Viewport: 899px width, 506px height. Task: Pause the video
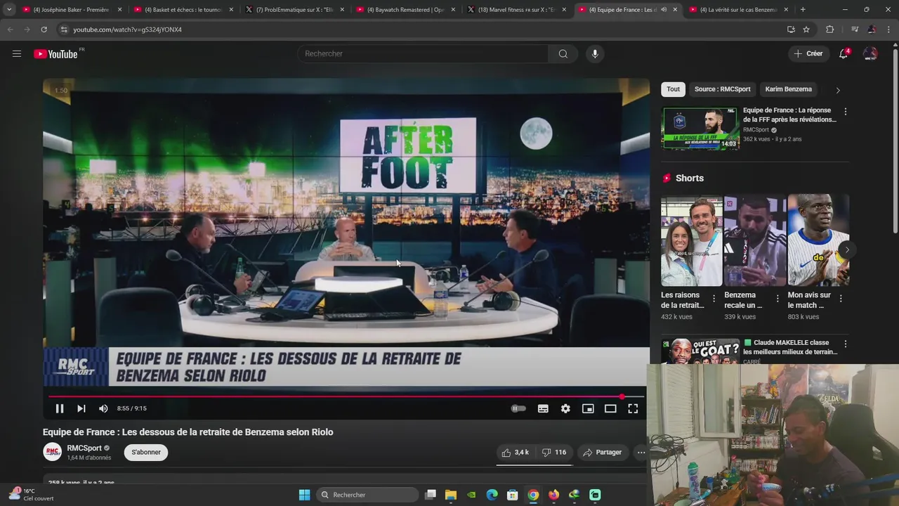60,408
